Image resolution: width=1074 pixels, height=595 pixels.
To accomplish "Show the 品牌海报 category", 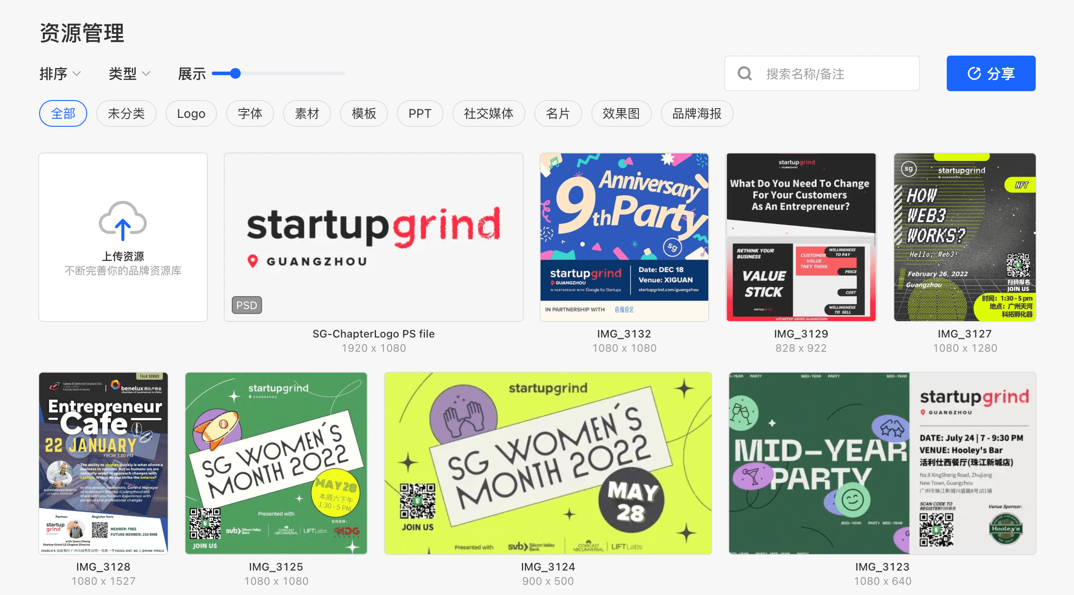I will pos(697,113).
